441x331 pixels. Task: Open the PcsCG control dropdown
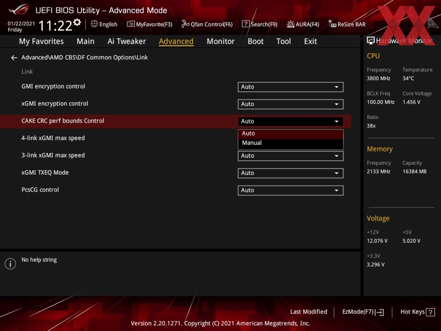point(291,190)
